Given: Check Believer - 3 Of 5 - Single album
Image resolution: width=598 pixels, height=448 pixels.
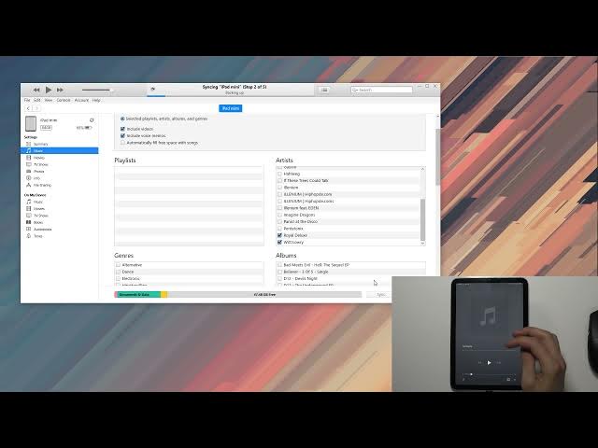Looking at the screenshot, I should point(280,272).
